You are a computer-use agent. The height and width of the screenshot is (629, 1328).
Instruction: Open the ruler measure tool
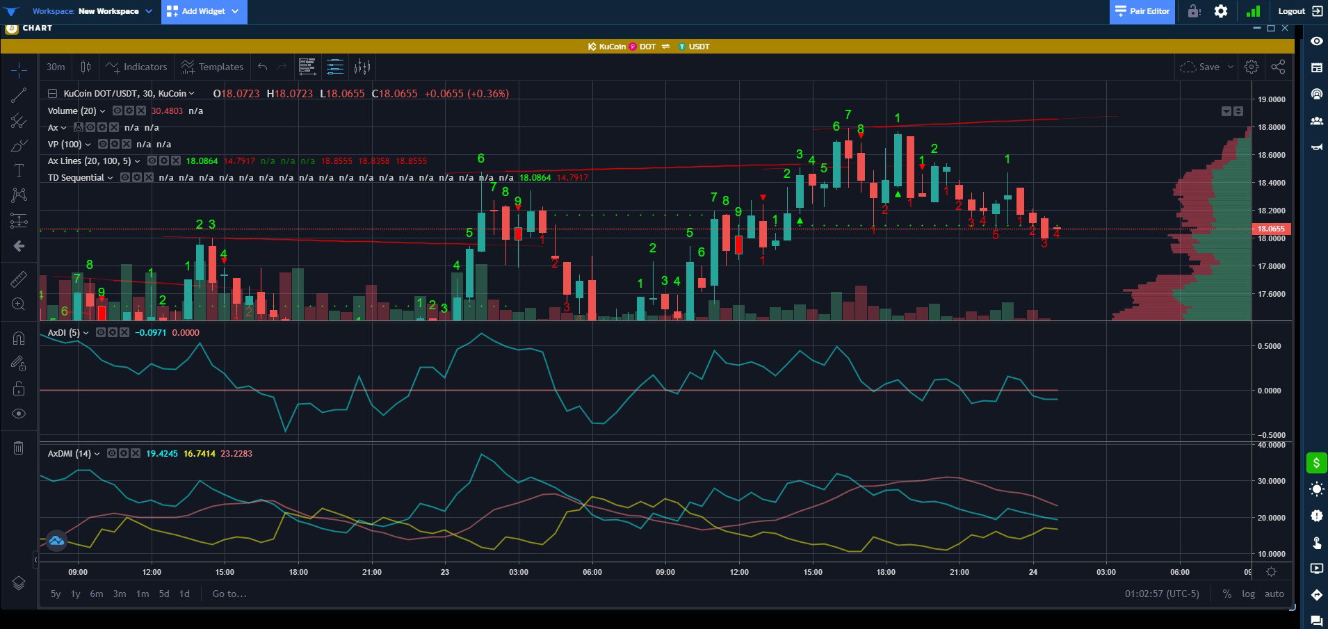pyautogui.click(x=19, y=279)
